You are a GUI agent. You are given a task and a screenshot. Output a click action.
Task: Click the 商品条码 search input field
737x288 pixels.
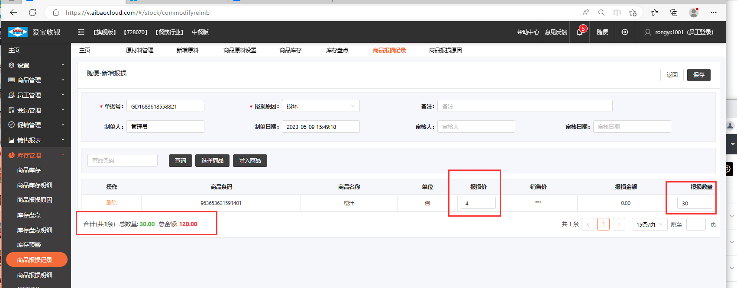[123, 160]
